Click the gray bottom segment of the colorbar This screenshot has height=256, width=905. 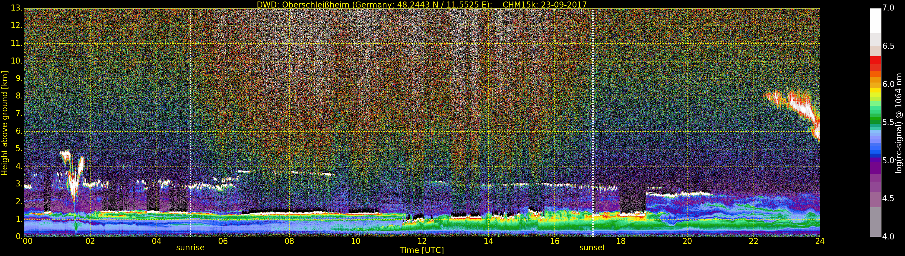click(875, 222)
